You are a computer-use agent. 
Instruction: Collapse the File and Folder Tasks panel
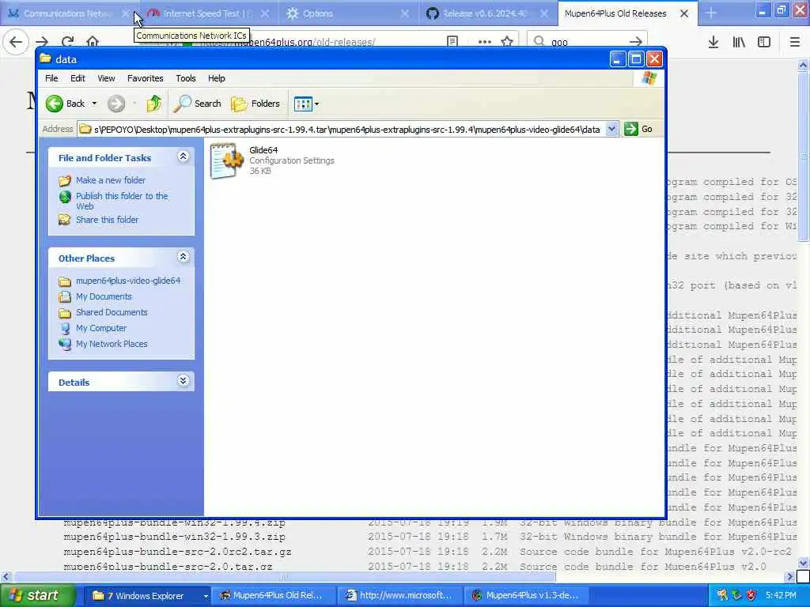[x=183, y=156]
